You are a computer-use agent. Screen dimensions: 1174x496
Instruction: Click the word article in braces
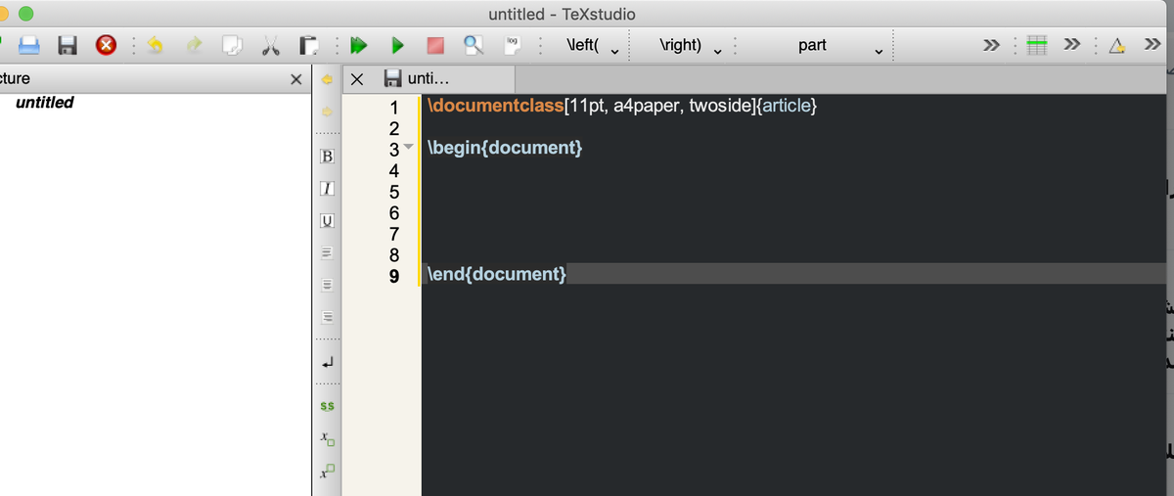pos(787,107)
